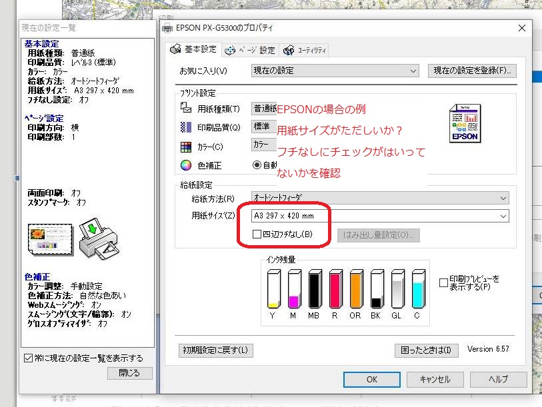The height and width of the screenshot is (407, 542).
Task: Toggle 印刷プレビューを表示する checkbox
Action: tap(444, 282)
